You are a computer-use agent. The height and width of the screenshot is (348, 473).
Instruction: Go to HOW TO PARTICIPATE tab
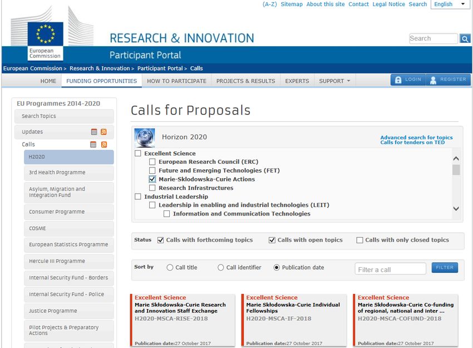(x=177, y=81)
